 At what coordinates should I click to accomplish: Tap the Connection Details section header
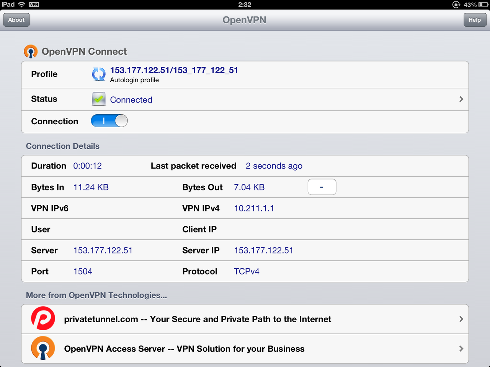63,146
